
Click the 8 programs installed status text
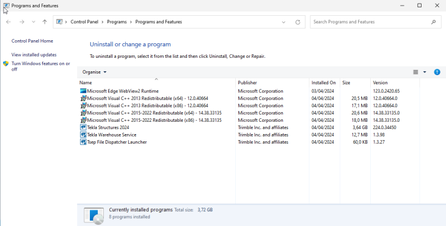point(130,217)
